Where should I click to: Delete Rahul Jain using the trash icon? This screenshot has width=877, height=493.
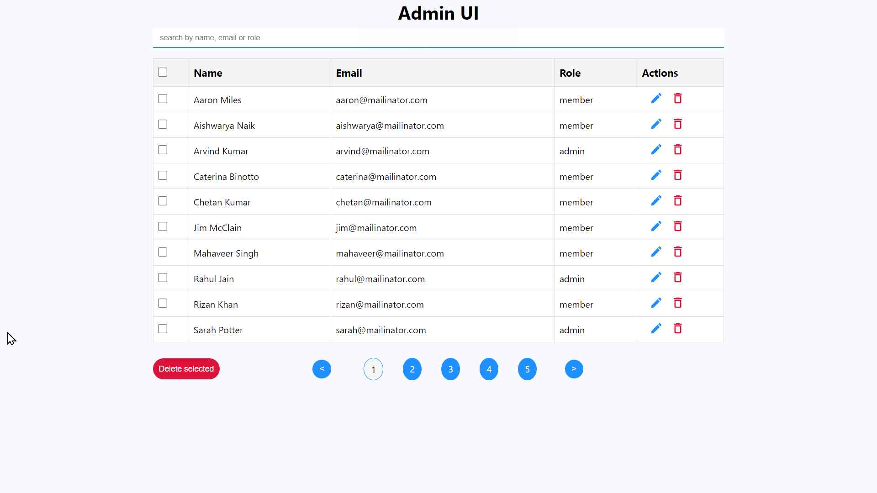click(678, 277)
